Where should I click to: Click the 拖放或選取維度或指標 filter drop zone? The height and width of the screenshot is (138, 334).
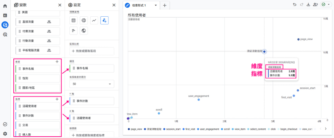[x=92, y=135]
